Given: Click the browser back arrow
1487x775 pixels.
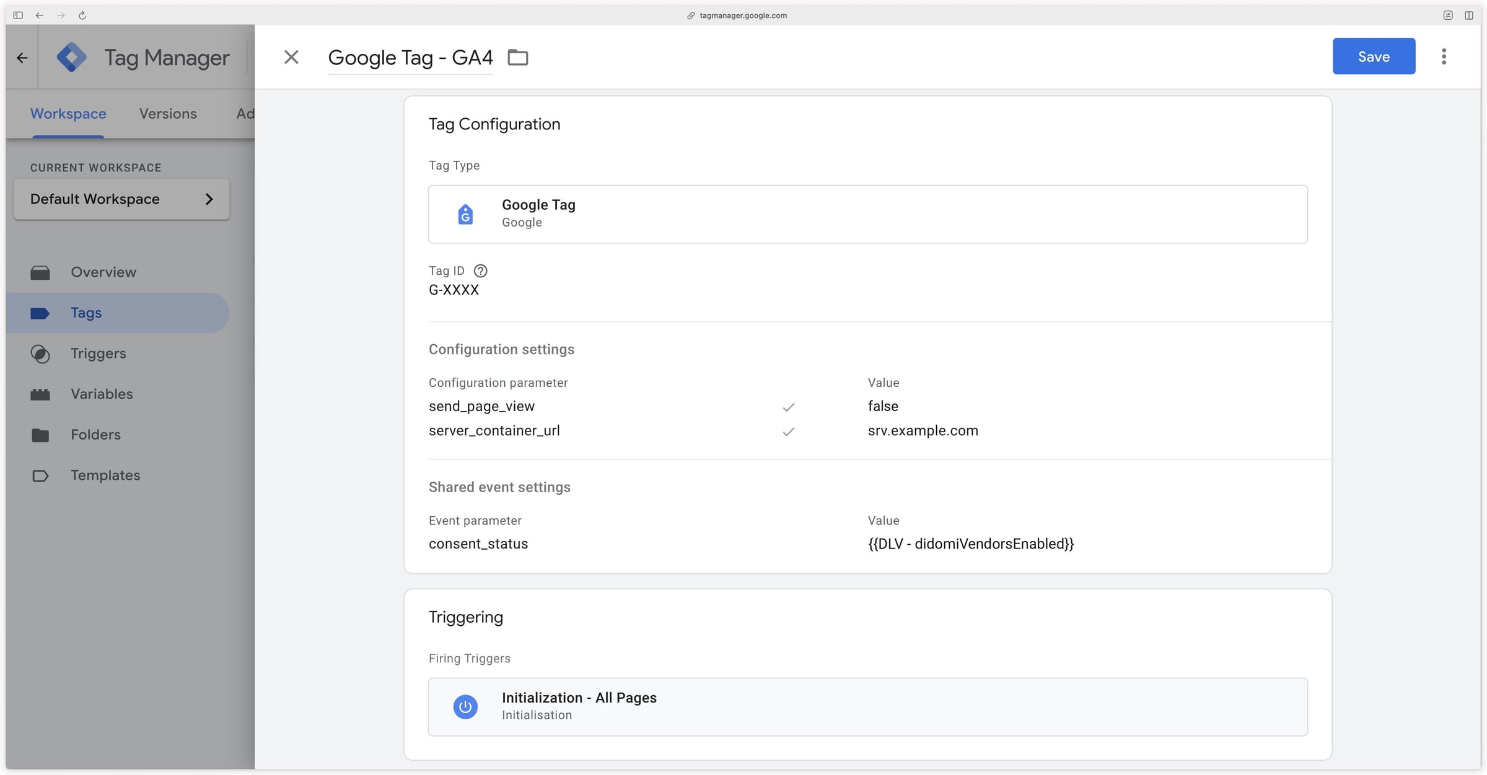Looking at the screenshot, I should (40, 15).
